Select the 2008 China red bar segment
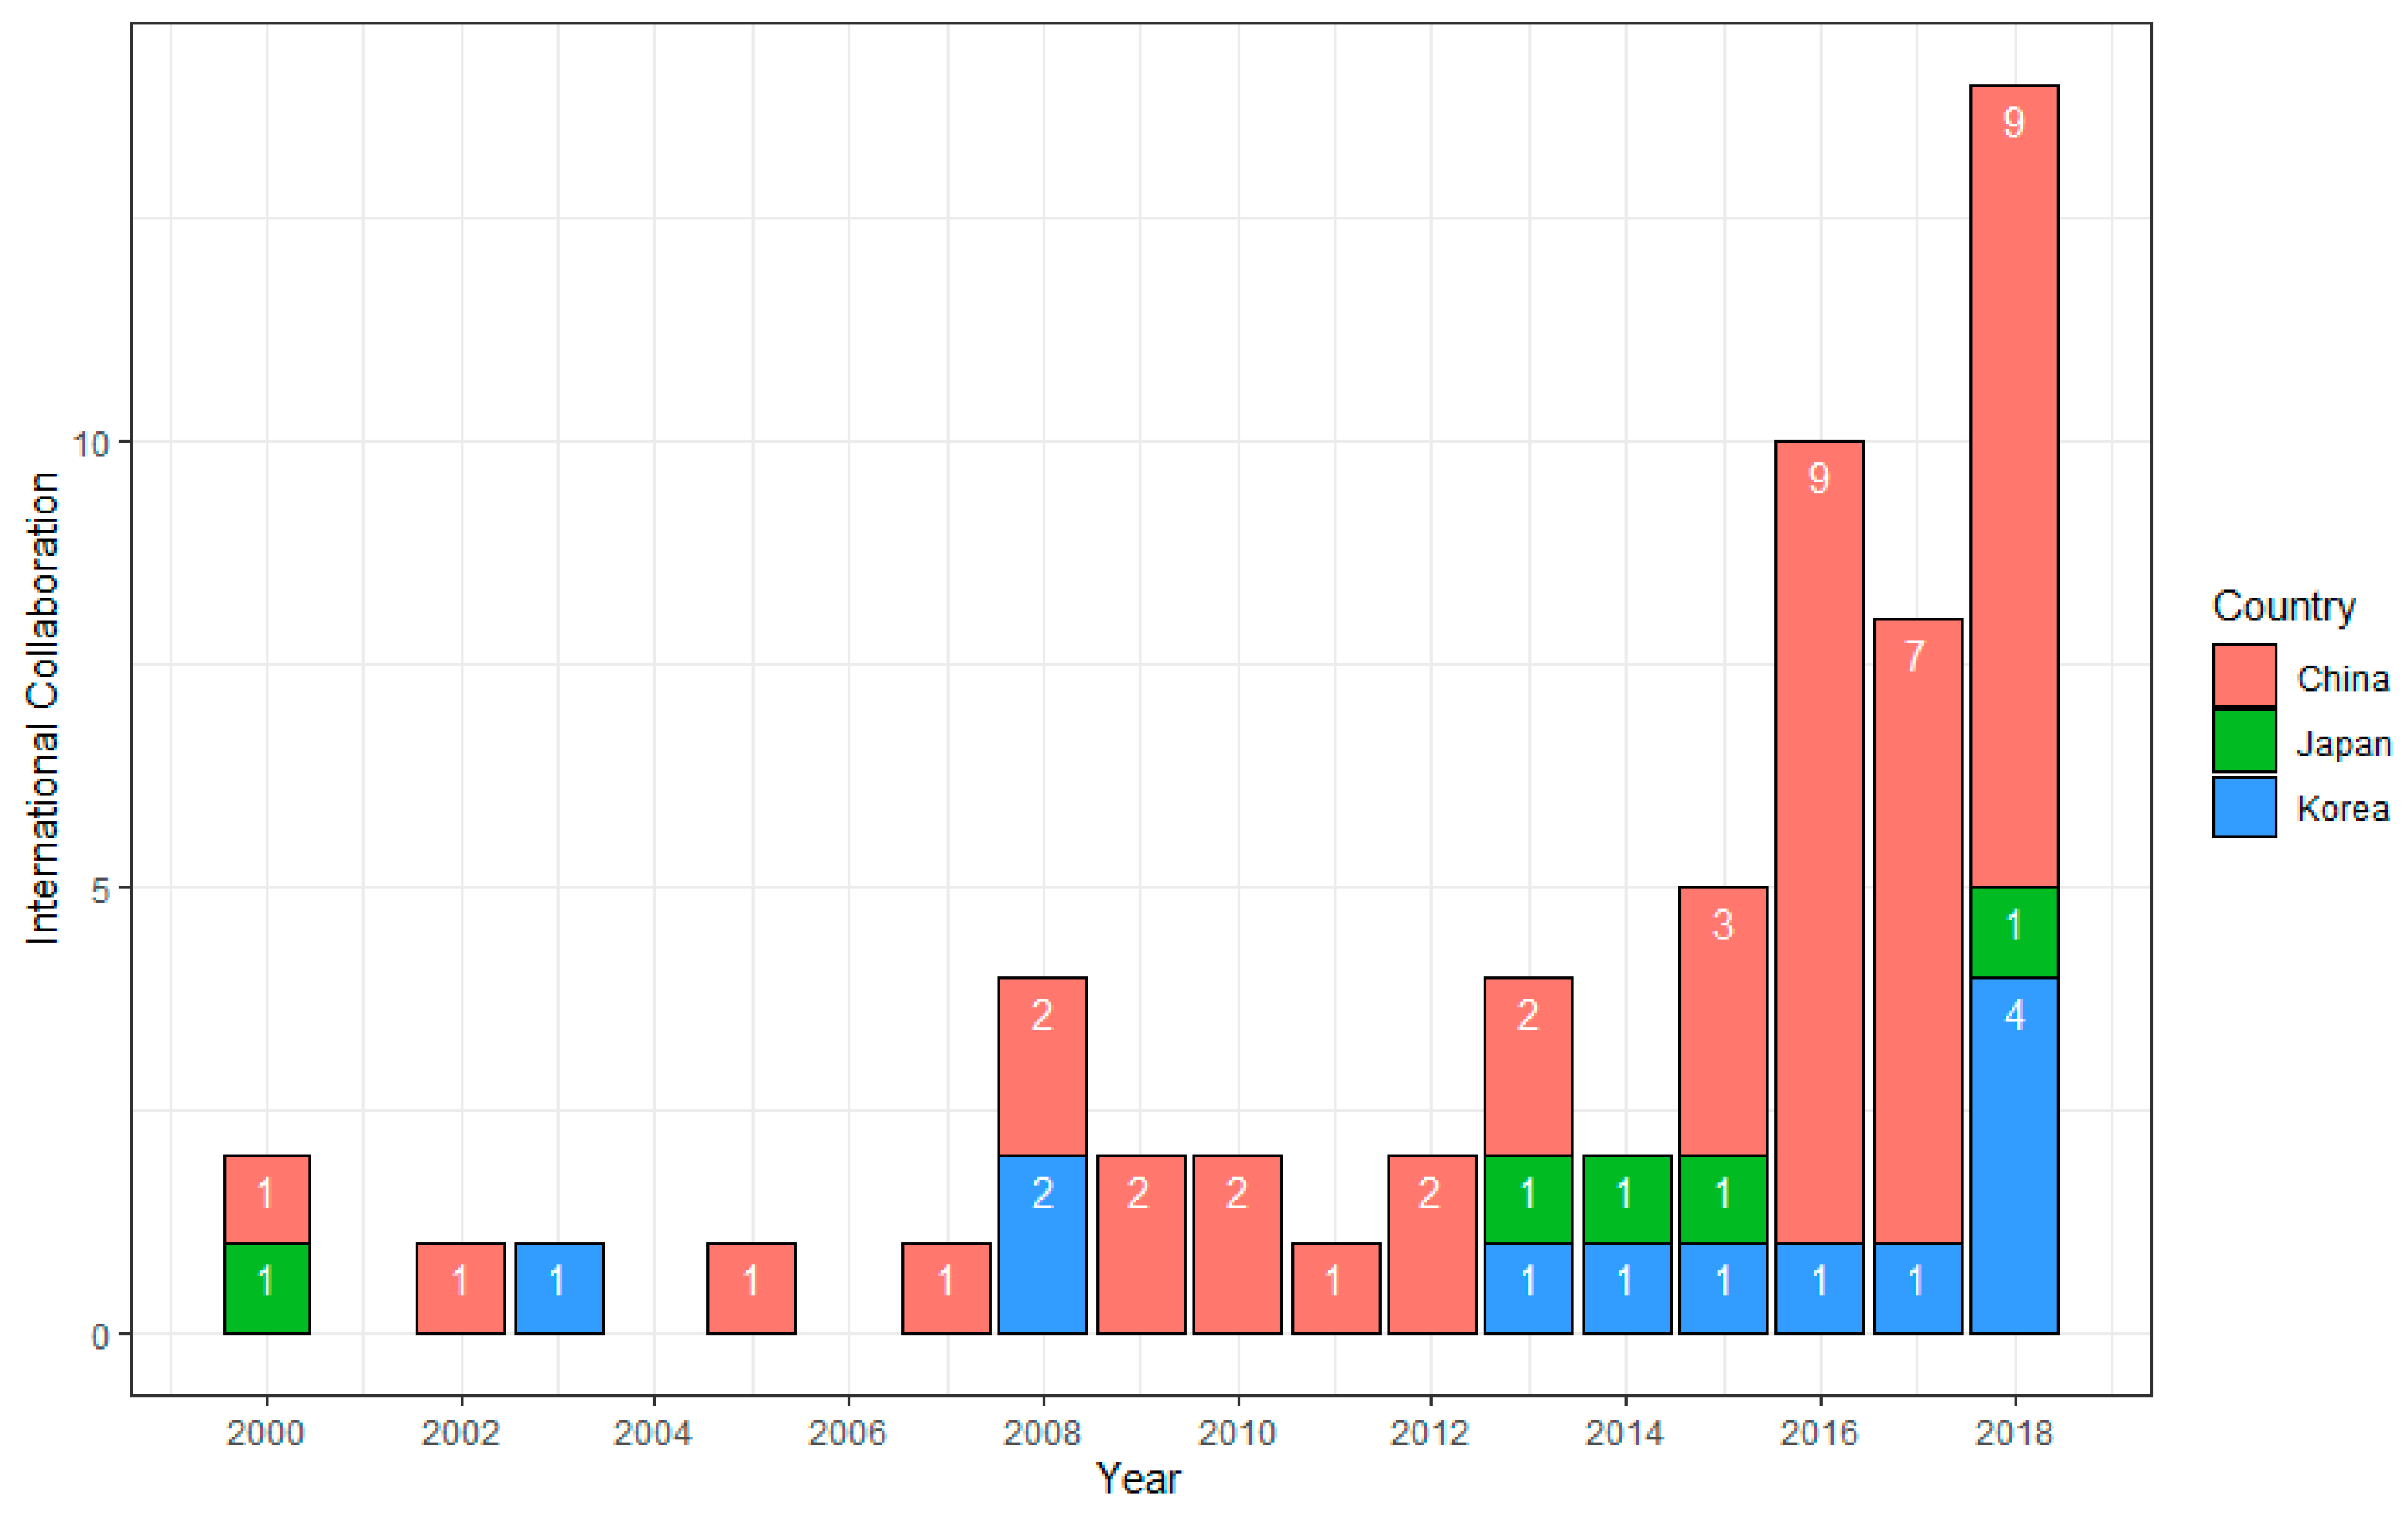 pyautogui.click(x=1042, y=1066)
